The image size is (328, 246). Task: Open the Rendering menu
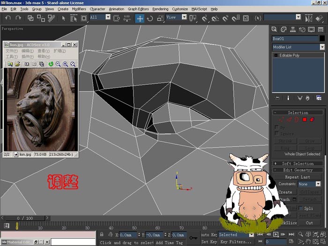(x=160, y=9)
